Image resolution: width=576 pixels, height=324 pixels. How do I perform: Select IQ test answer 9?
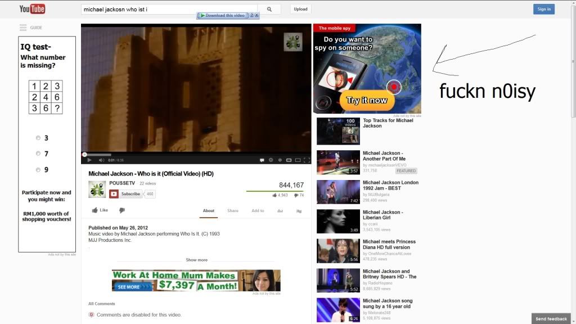[x=38, y=170]
